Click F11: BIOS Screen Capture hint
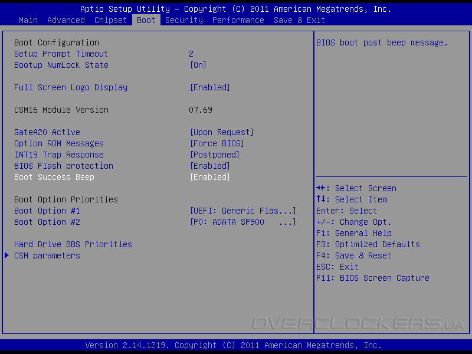The height and width of the screenshot is (354, 472). tap(373, 278)
